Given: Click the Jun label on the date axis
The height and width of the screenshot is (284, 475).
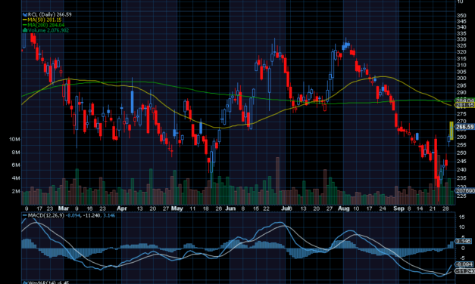Looking at the screenshot, I should click(x=230, y=208).
